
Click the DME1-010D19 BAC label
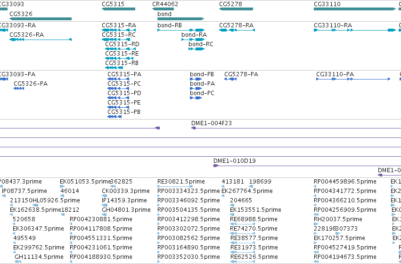[235, 161]
